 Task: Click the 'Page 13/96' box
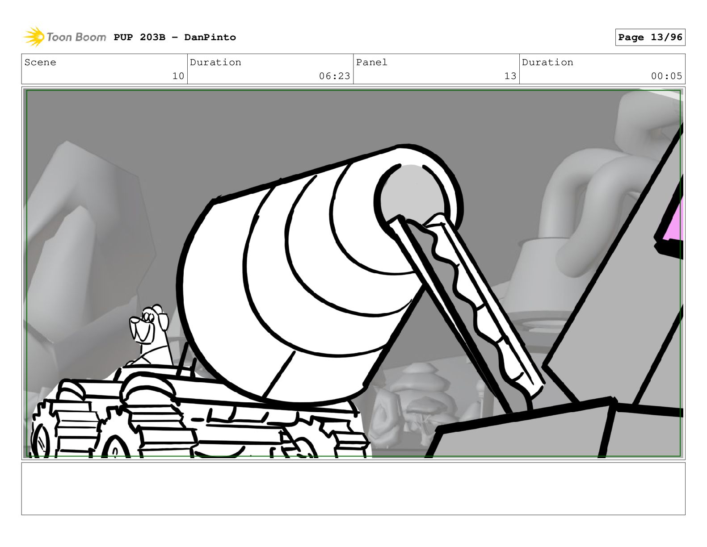coord(650,38)
